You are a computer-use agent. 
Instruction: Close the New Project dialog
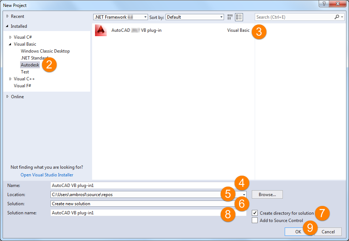tap(338, 4)
